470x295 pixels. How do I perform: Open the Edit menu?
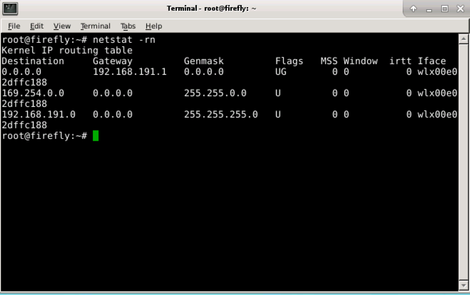click(37, 26)
